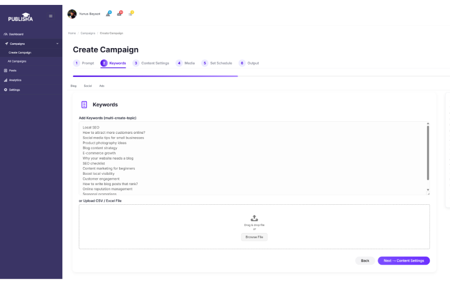Open the messages envelope icon
Viewport: 450px width, 284px height.
[119, 14]
